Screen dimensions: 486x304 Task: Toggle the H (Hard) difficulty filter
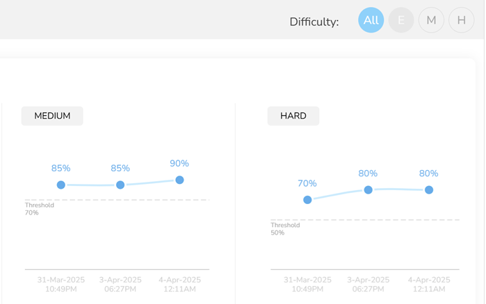461,20
